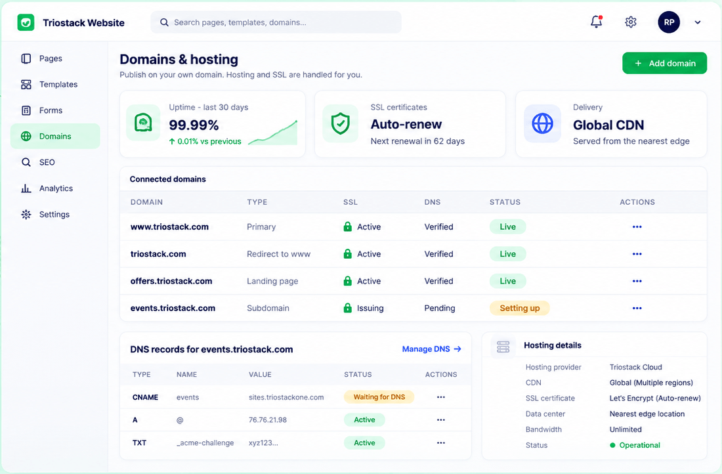Open actions menu for triostack.com redirect row
This screenshot has height=474, width=722.
click(637, 254)
